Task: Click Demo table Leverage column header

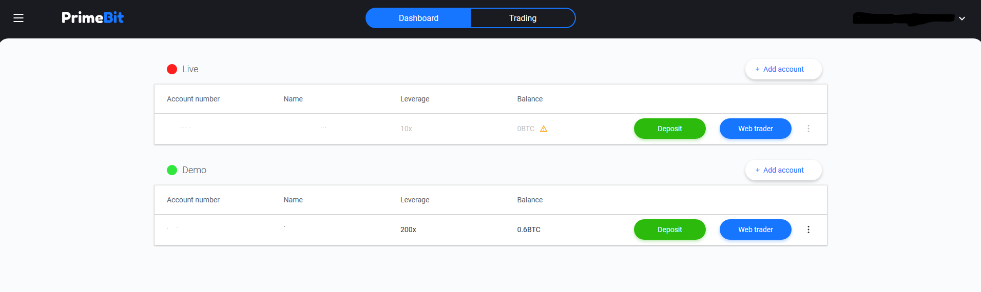Action: [x=415, y=200]
